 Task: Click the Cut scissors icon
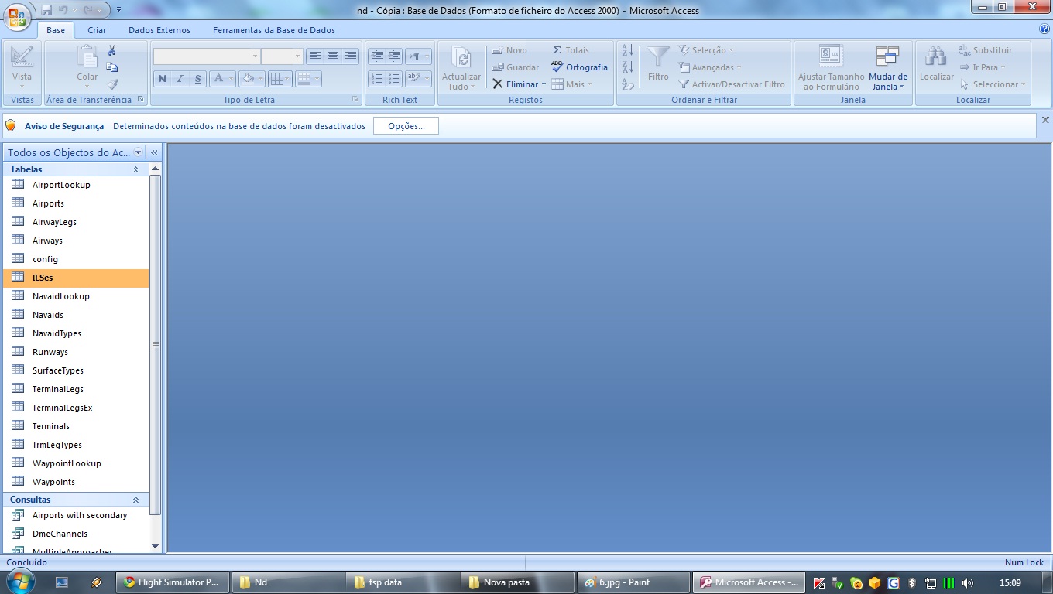[x=112, y=50]
